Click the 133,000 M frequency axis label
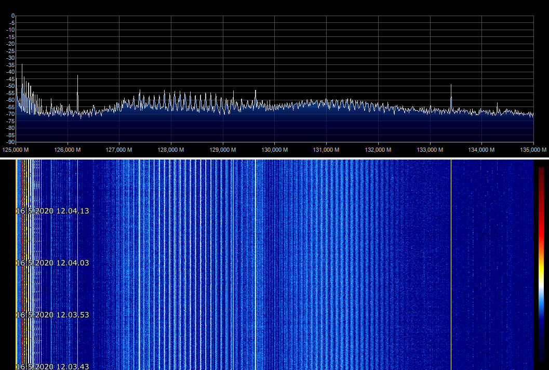This screenshot has width=549, height=370. (x=430, y=150)
